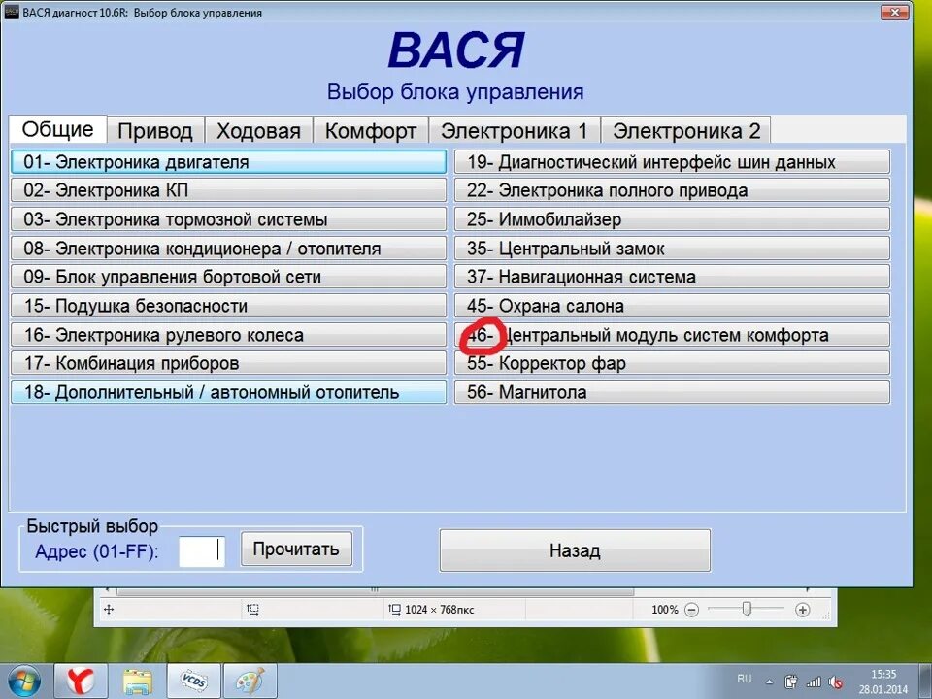Click the zoom out minus icon in Paint
The width and height of the screenshot is (932, 699).
691,610
